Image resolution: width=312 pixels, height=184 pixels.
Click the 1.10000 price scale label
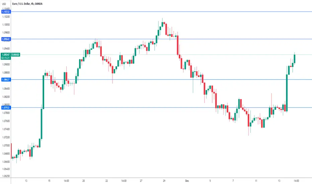(6, 25)
